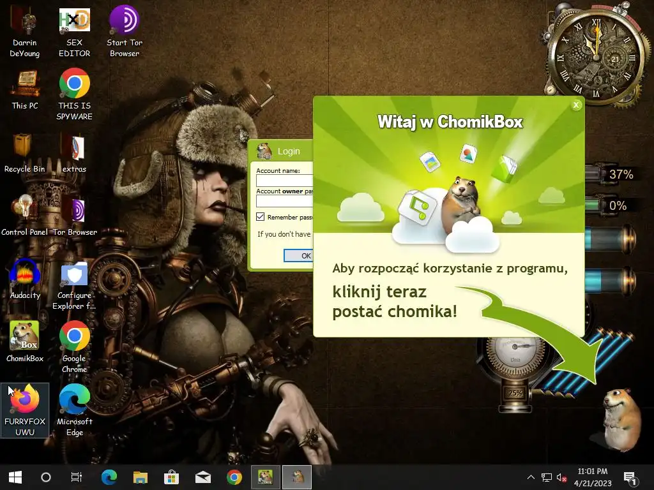
Task: Launch Edge from the taskbar
Action: (109, 477)
